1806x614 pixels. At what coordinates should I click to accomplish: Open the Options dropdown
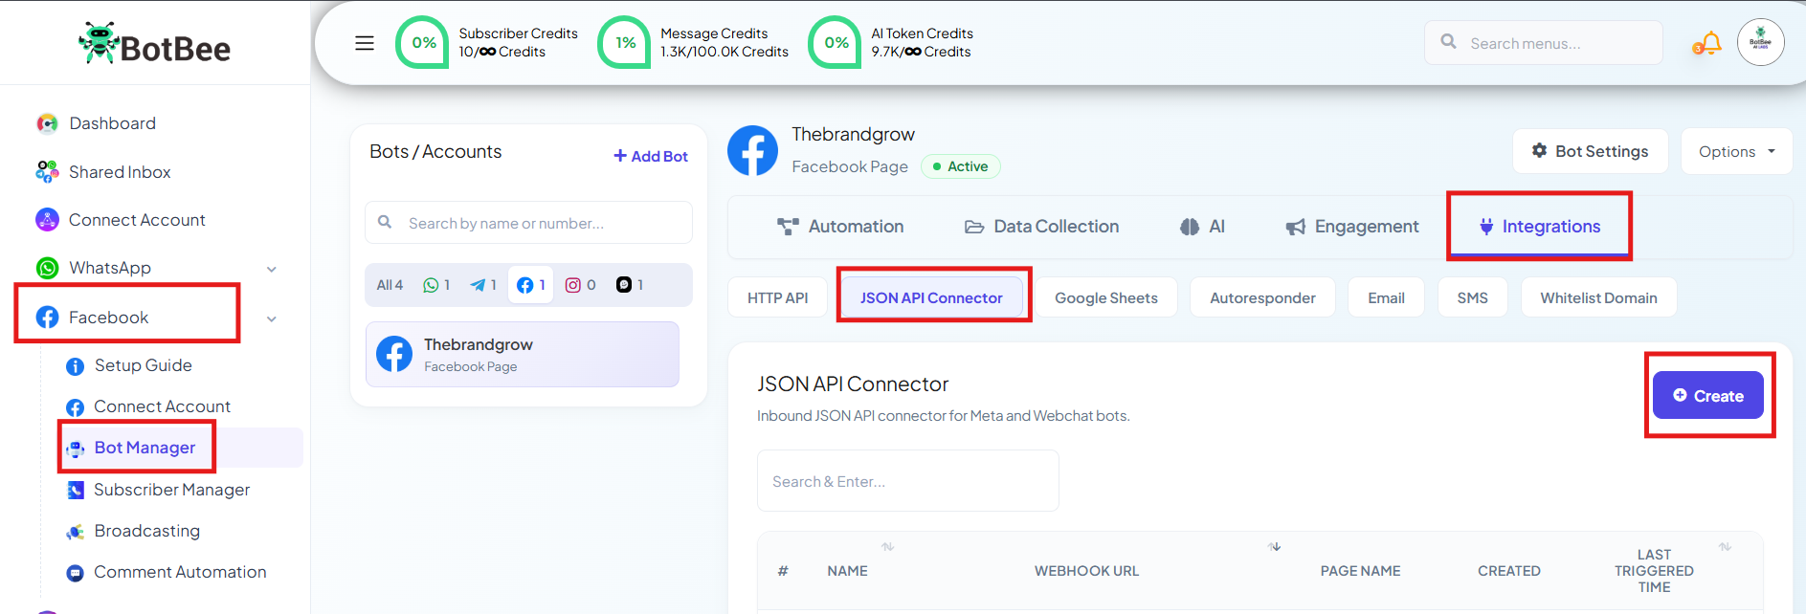coord(1736,151)
